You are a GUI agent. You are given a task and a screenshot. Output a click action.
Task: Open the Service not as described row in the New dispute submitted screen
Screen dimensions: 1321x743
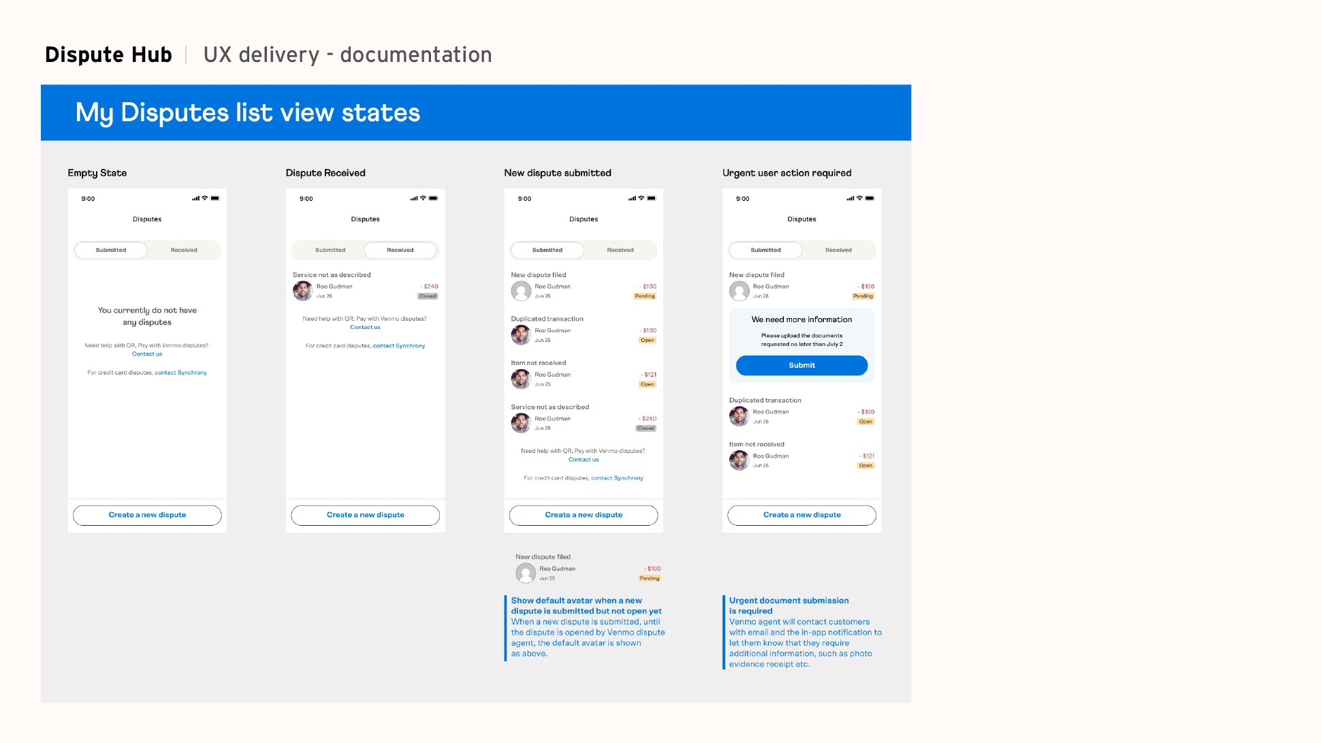coord(583,418)
